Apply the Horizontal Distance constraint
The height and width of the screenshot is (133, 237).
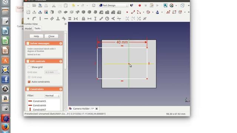[89, 18]
